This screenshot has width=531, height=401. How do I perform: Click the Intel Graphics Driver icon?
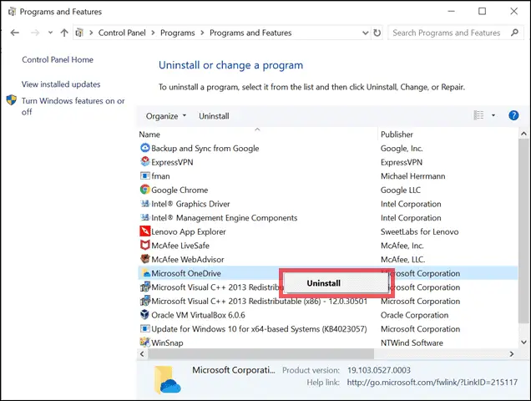(145, 203)
